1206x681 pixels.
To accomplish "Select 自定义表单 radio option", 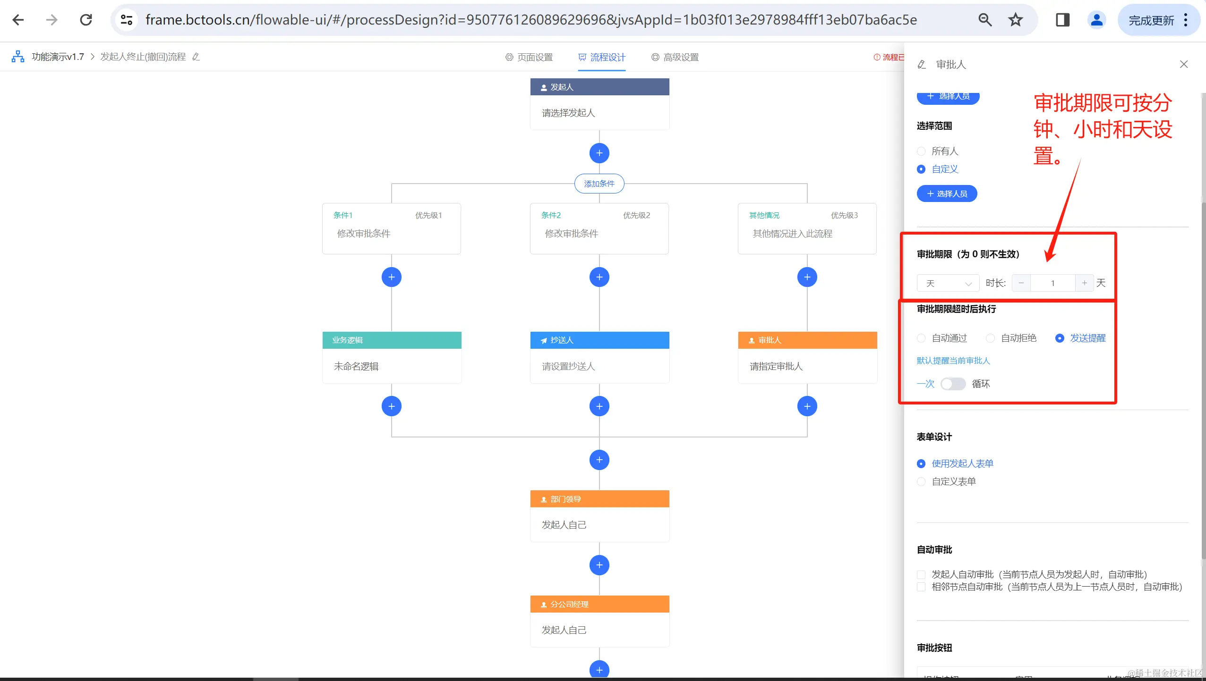I will (x=921, y=481).
